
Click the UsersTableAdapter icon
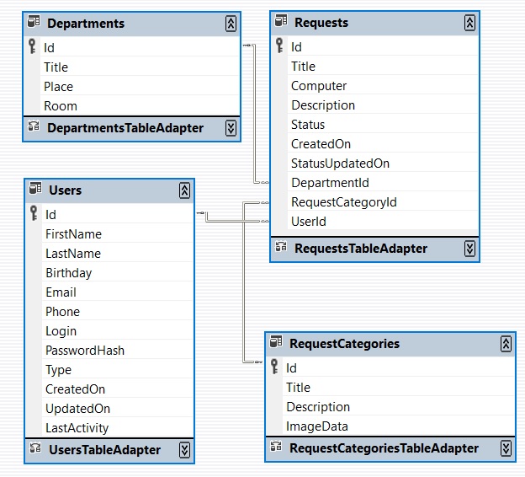tap(35, 449)
